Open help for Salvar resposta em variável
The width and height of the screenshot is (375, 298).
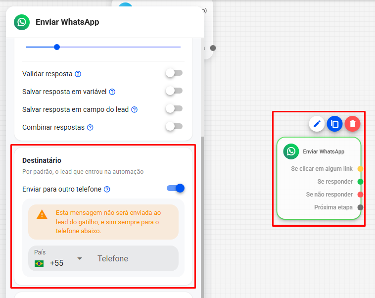tap(112, 92)
